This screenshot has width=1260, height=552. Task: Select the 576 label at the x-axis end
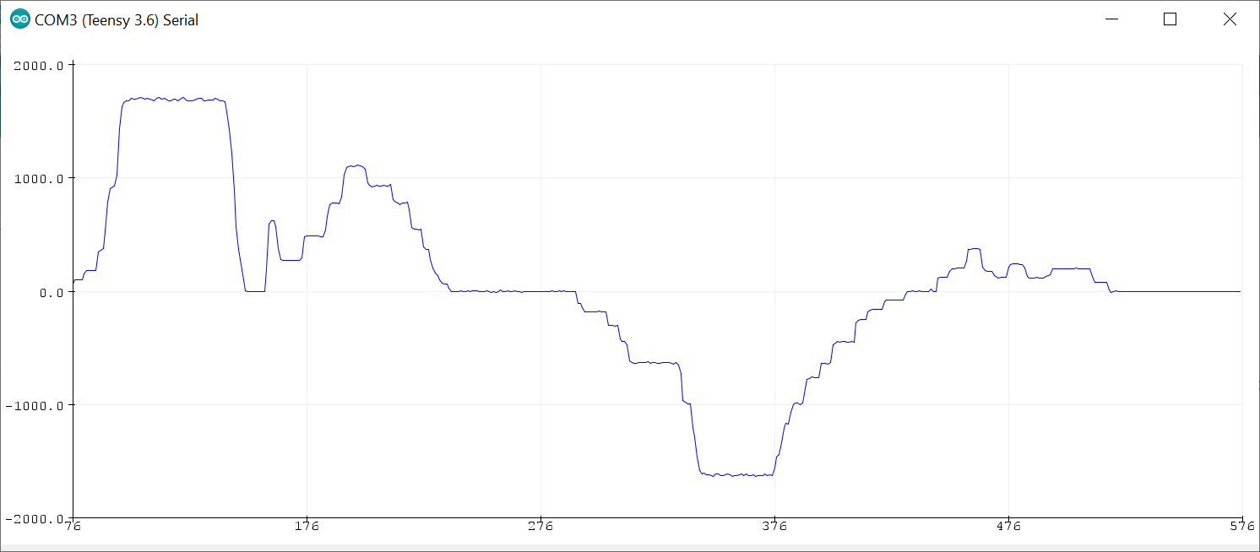pos(1241,528)
